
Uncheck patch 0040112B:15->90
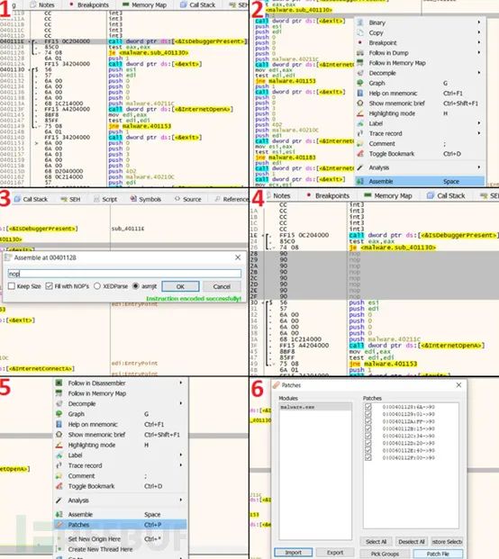(x=368, y=428)
